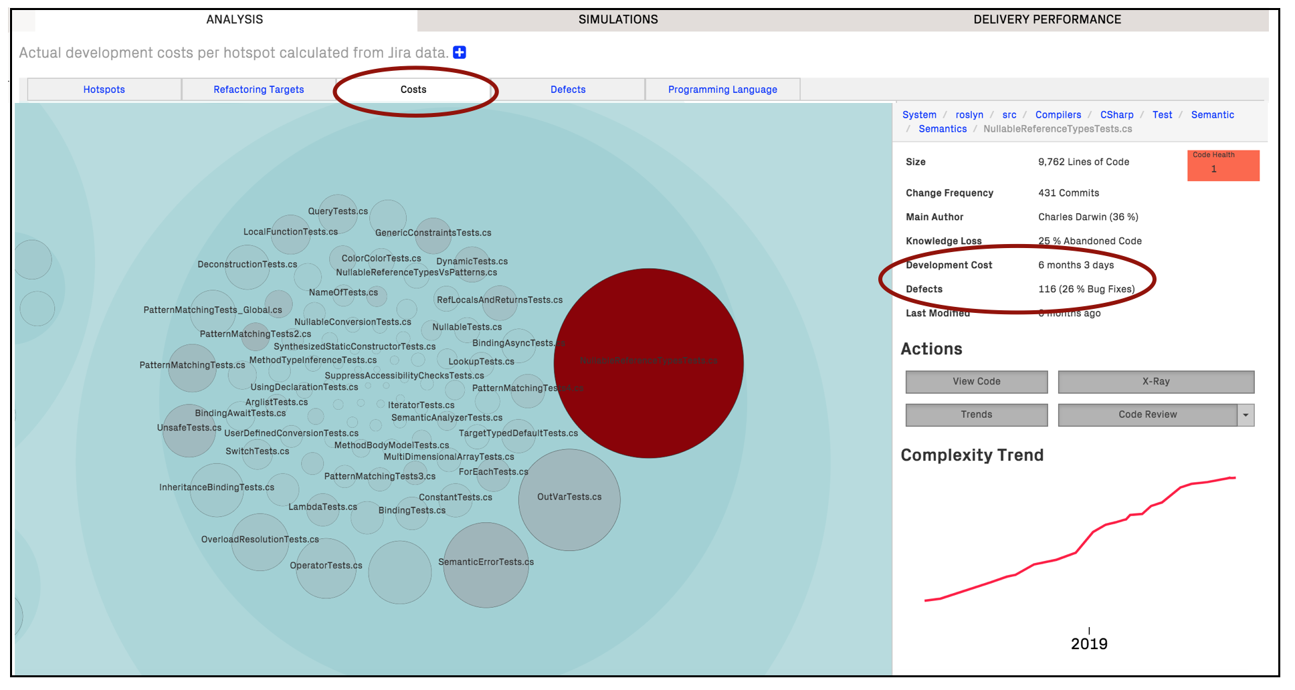Select the UnsafeTests.cs bubble

coord(188,431)
